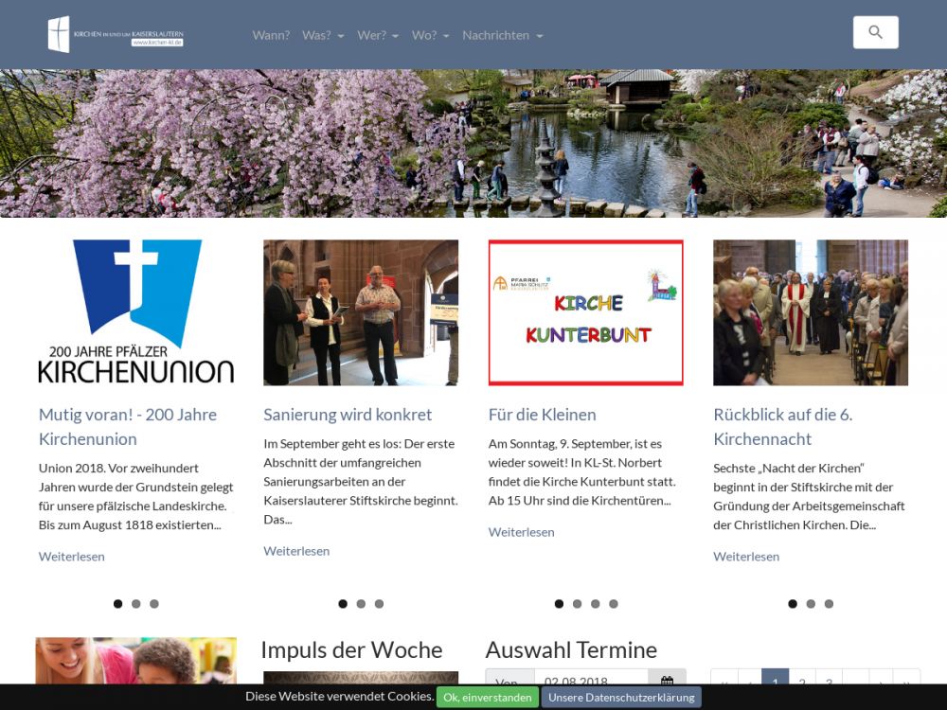Open the Wo? dropdown menu
Viewport: 947px width, 710px height.
430,35
